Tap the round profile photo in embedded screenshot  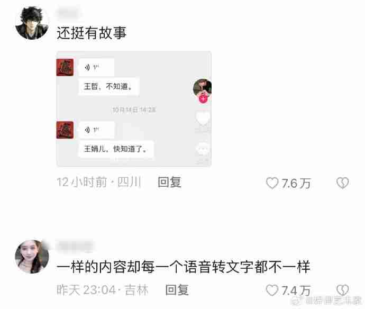[x=202, y=88]
